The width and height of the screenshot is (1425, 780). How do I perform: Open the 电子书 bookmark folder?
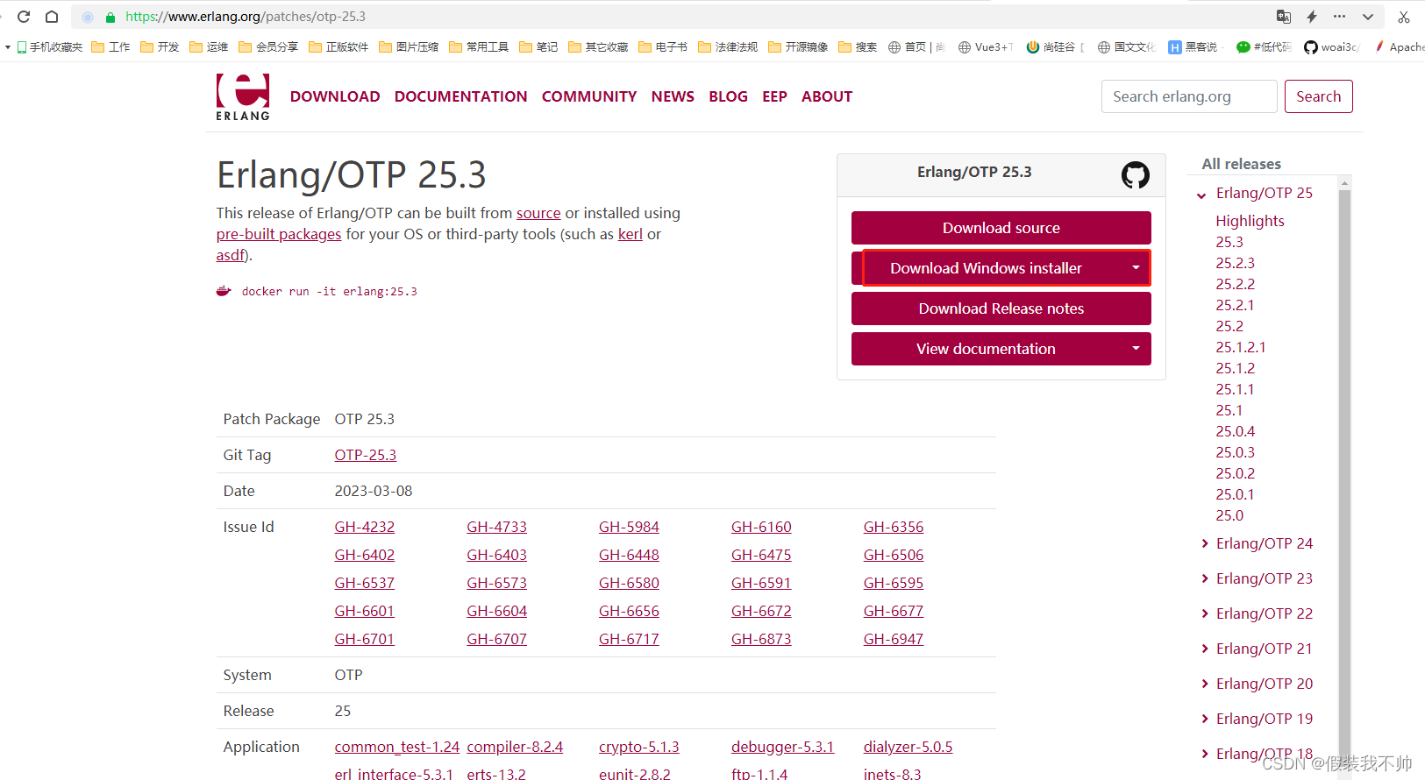tap(663, 47)
